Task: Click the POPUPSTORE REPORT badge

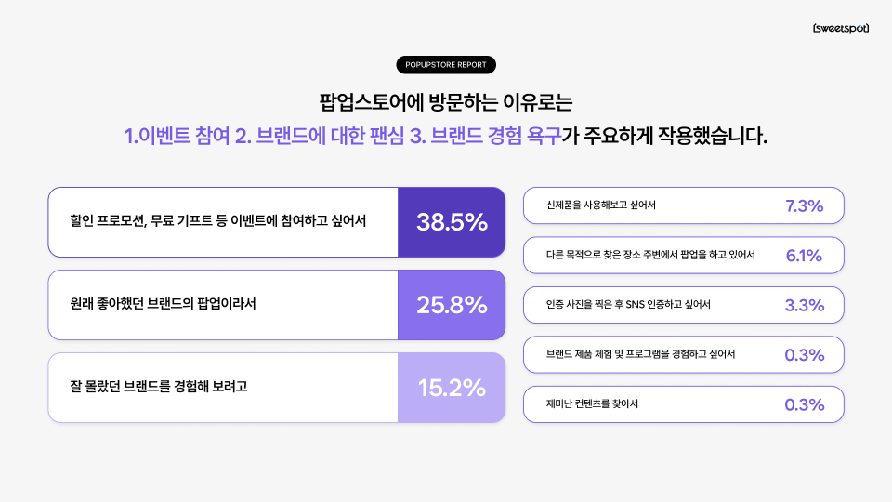Action: click(x=446, y=65)
